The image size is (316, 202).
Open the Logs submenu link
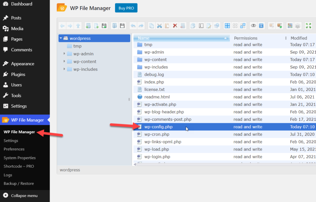8,175
